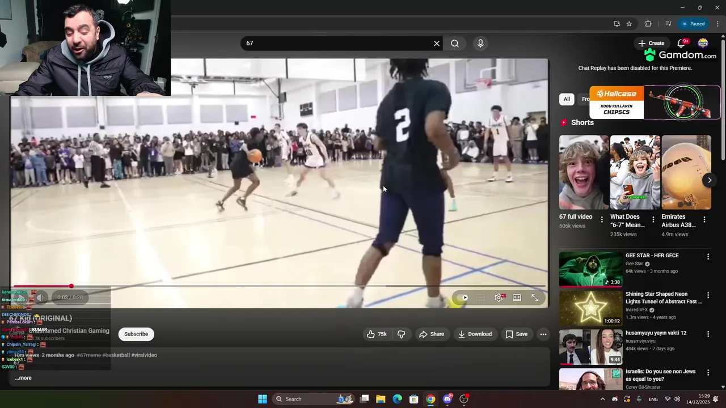The width and height of the screenshot is (726, 408).
Task: Open the channel account avatar
Action: click(x=703, y=43)
